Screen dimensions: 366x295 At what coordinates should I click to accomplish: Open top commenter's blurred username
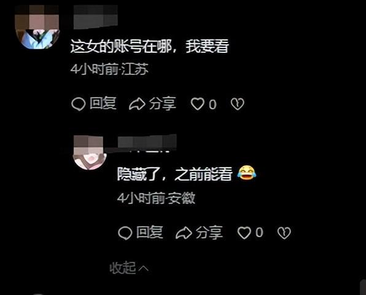(x=95, y=17)
